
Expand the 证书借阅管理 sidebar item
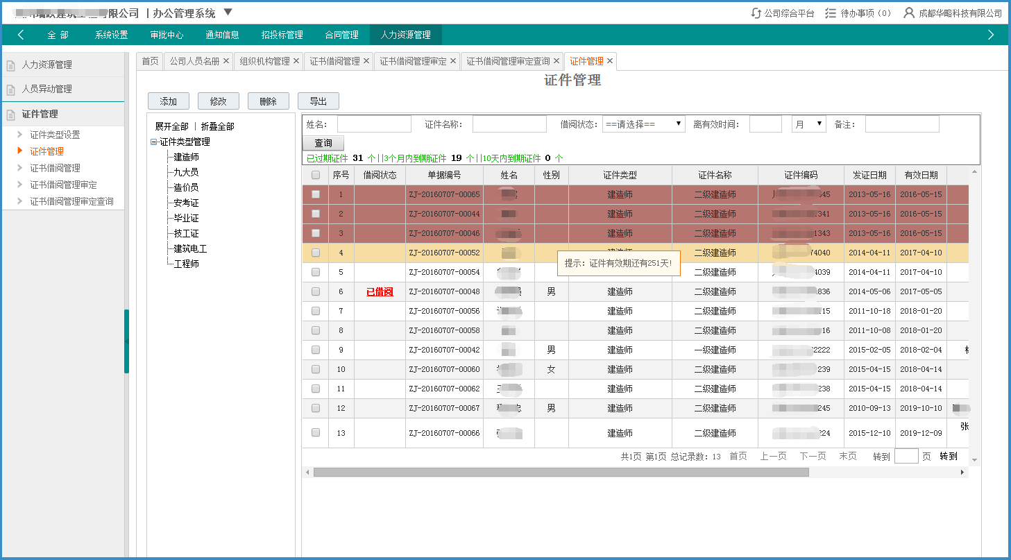[20, 168]
